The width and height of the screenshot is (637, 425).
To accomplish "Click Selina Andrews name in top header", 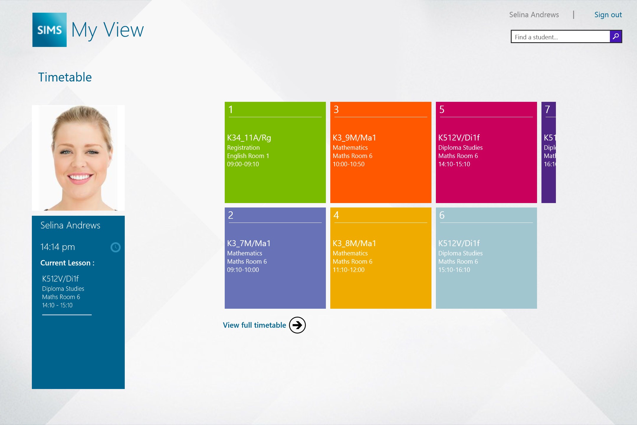I will point(534,15).
